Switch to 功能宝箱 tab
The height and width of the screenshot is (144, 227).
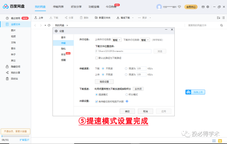(x=94, y=7)
